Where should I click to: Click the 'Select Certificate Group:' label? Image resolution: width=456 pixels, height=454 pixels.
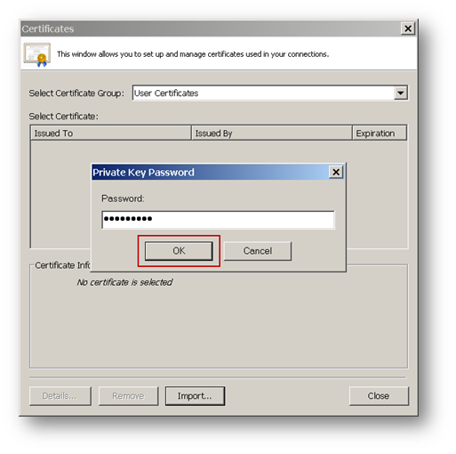tap(76, 93)
